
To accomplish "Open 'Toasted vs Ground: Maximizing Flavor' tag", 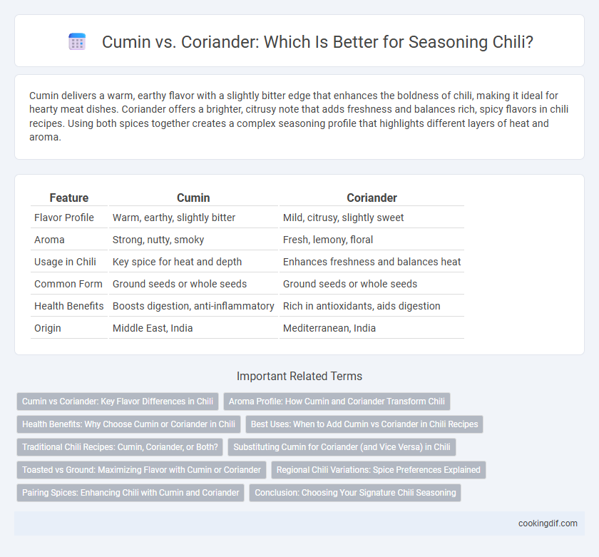I will (141, 470).
